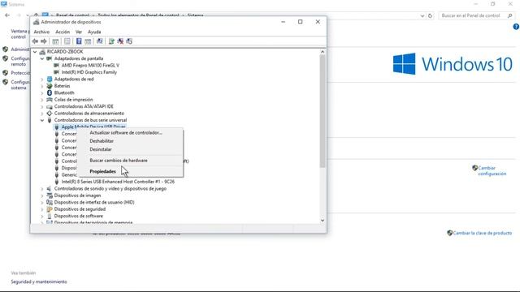This screenshot has width=520, height=292.
Task: Open the Seguridad y mantenimiento link
Action: [39, 281]
